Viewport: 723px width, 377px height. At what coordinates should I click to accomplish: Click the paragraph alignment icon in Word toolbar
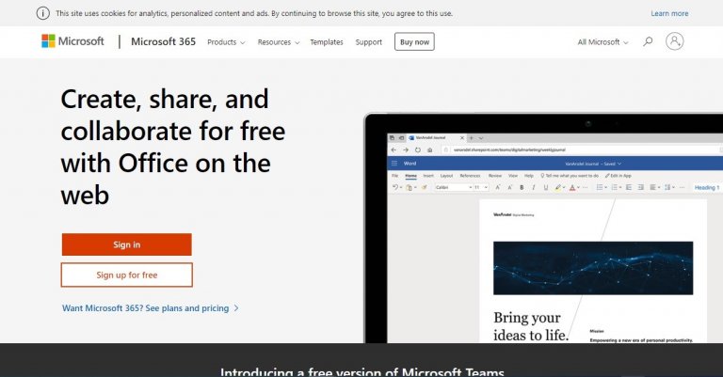[654, 187]
